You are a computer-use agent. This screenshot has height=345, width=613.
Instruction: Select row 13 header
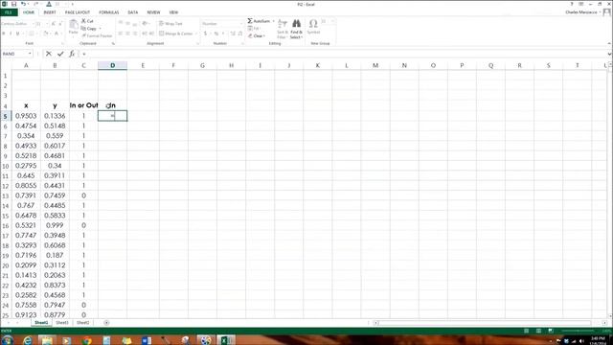6,195
